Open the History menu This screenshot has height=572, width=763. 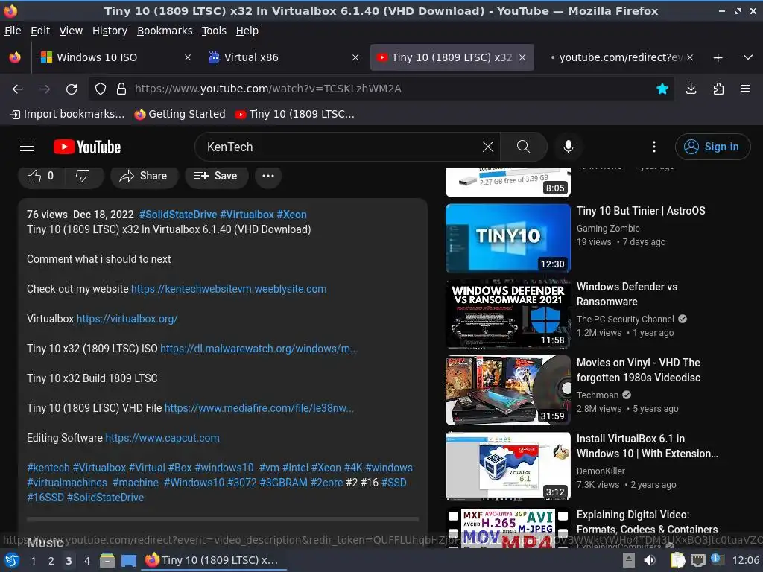(110, 31)
